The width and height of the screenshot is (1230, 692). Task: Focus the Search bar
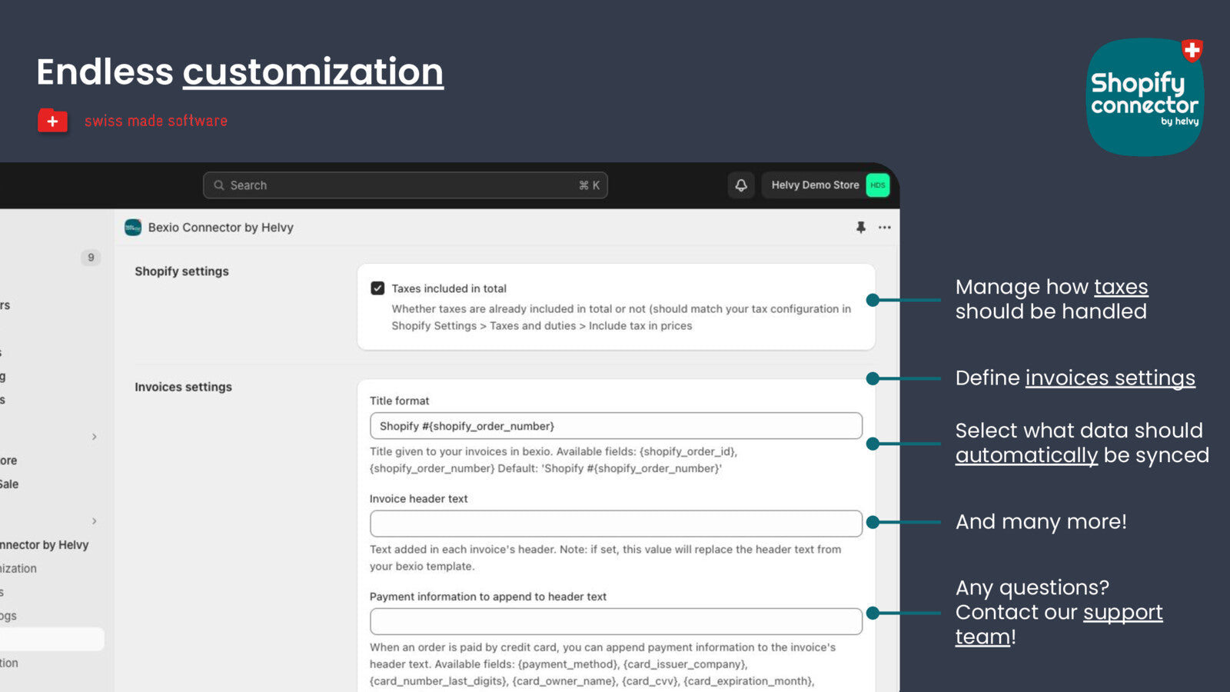(x=405, y=185)
